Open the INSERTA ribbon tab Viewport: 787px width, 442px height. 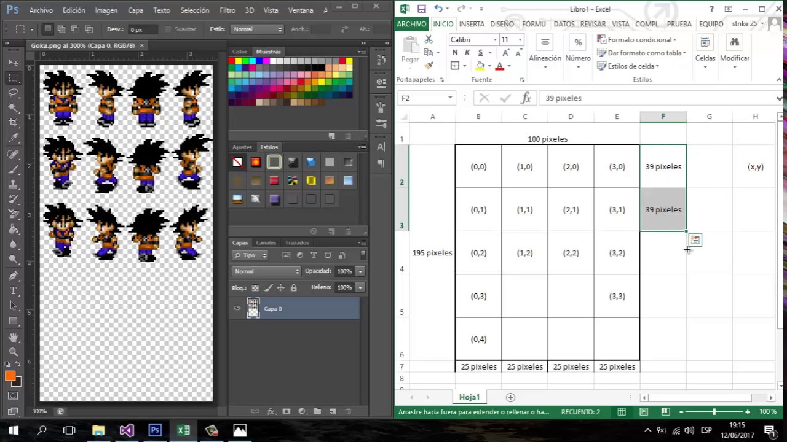(472, 24)
